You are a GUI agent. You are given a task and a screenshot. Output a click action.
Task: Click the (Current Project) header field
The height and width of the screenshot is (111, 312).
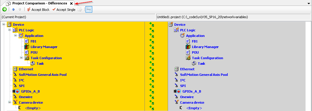point(78,17)
